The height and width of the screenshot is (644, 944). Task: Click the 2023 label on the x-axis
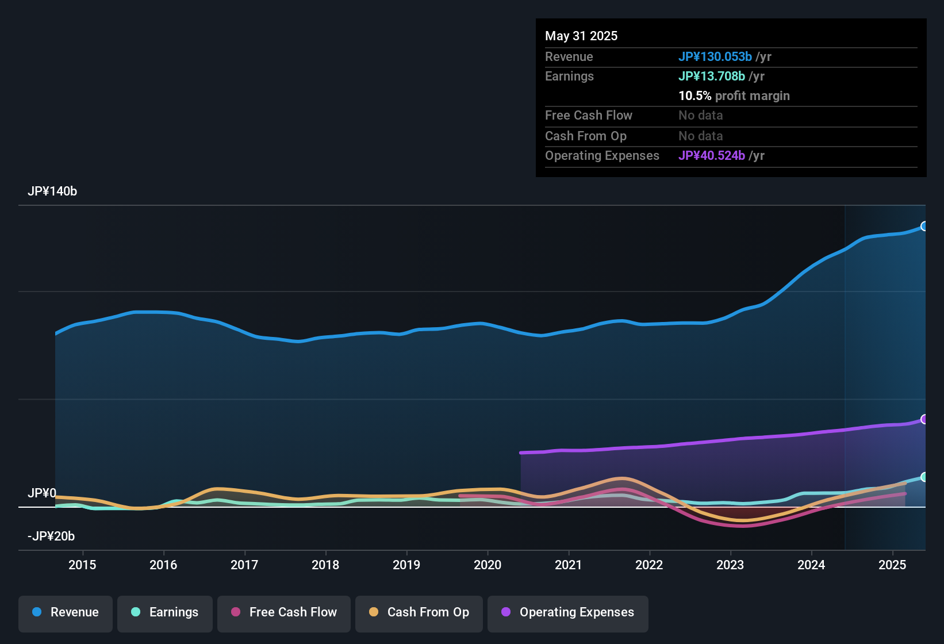(730, 565)
